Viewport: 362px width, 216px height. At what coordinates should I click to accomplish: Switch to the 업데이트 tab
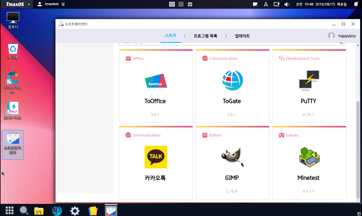click(x=242, y=36)
